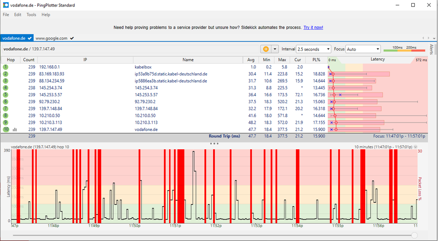
Task: Open the Help menu
Action: [x=46, y=14]
